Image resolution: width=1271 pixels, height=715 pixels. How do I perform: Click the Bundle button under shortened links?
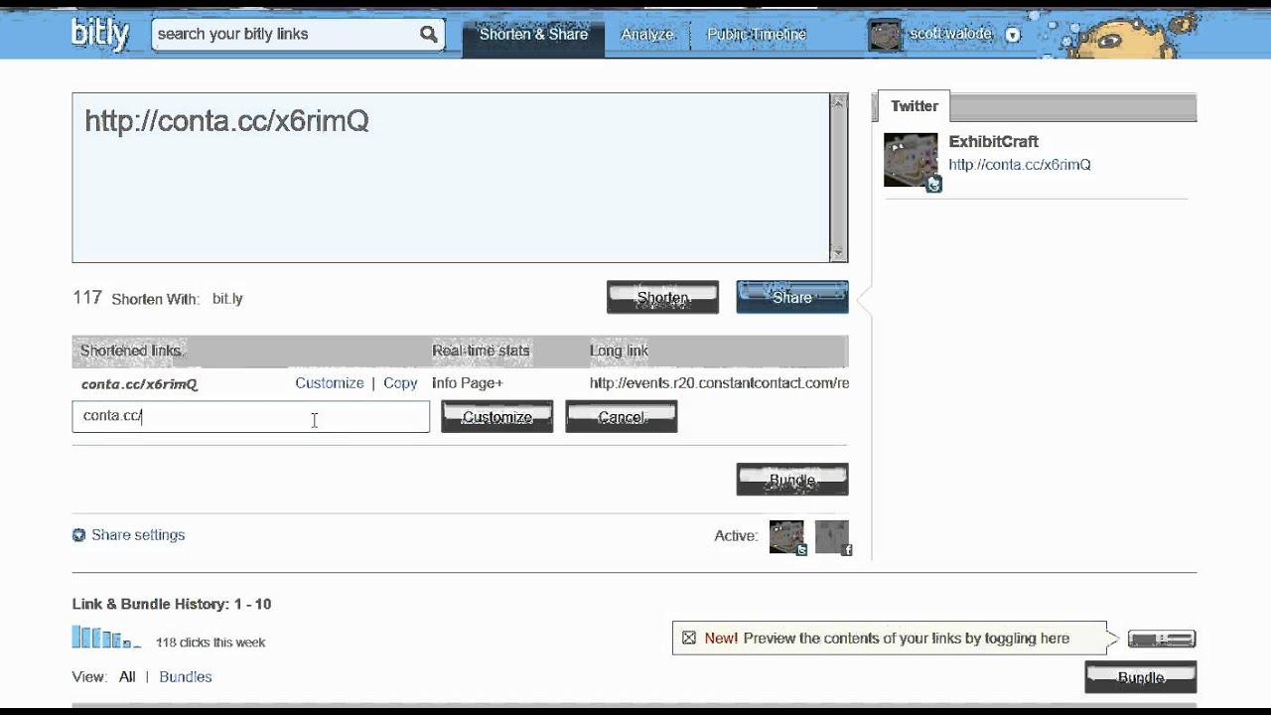point(792,480)
